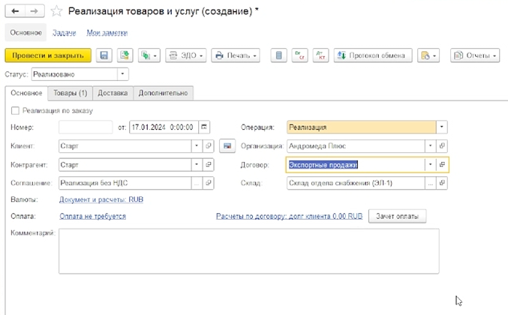Click the Зачет оплаты button
508x315 pixels.
(401, 216)
